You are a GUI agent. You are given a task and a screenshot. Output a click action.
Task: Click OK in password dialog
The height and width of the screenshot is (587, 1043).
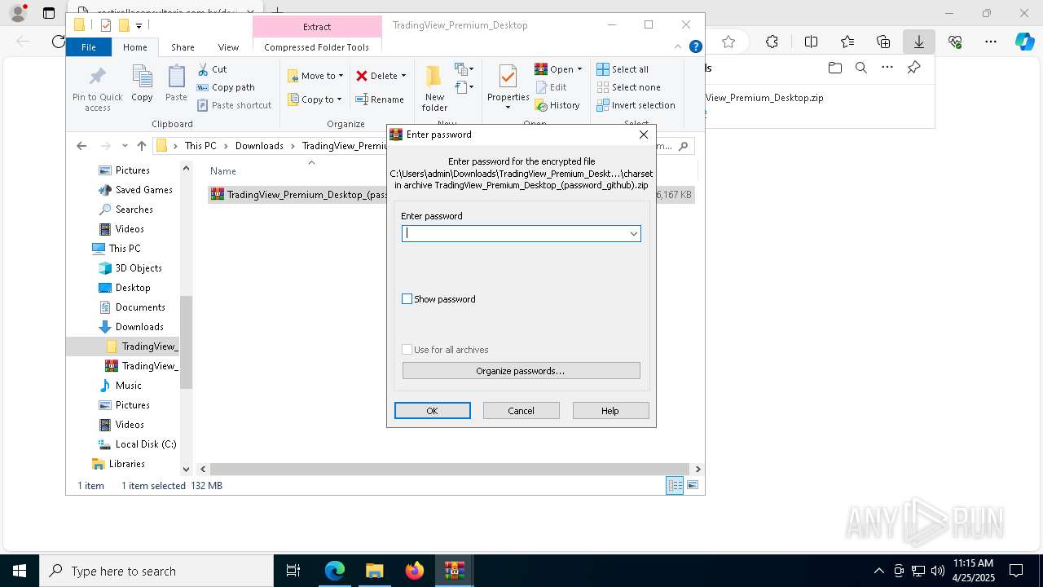coord(433,411)
